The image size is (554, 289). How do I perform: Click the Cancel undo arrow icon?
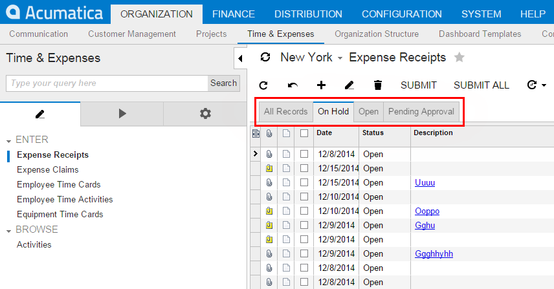click(x=293, y=85)
